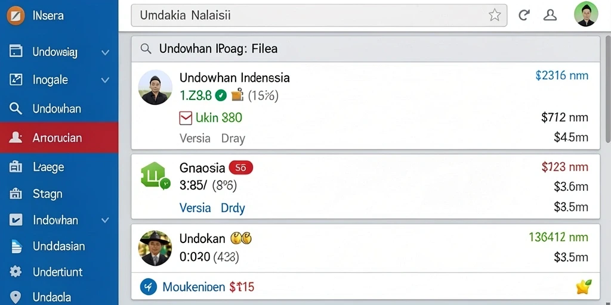Open the Undertiunt gear item in sidebar
This screenshot has width=611, height=305.
(x=59, y=272)
